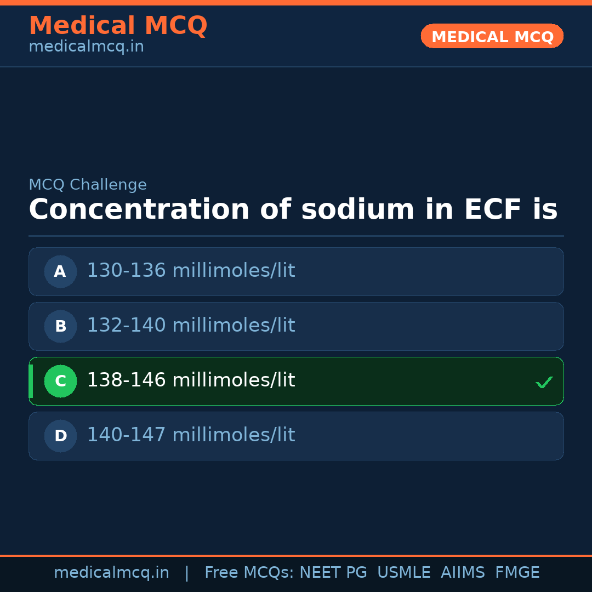
Task: Click the letter B circle icon
Action: click(x=60, y=326)
